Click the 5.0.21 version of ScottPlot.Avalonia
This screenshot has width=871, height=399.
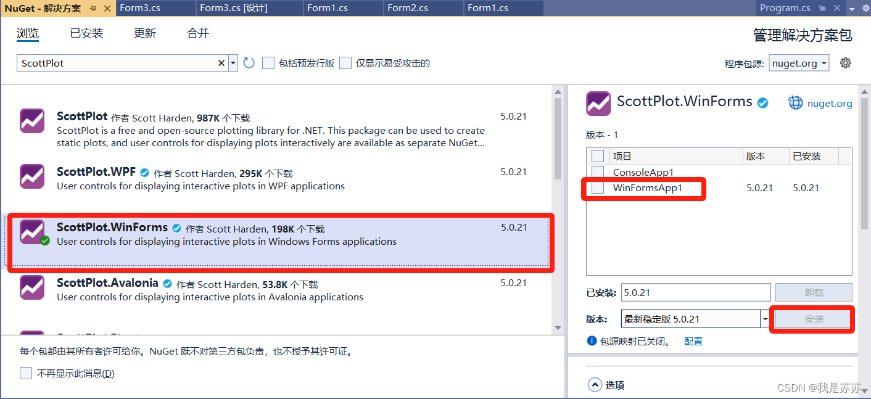[x=514, y=283]
